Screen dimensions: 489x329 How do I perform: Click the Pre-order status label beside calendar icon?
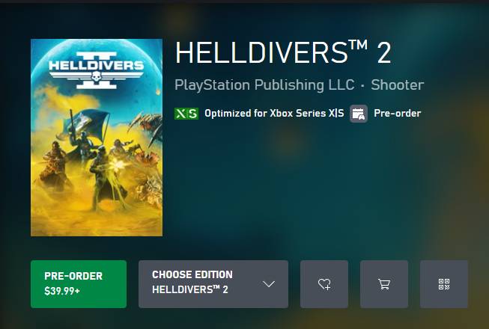(x=398, y=114)
